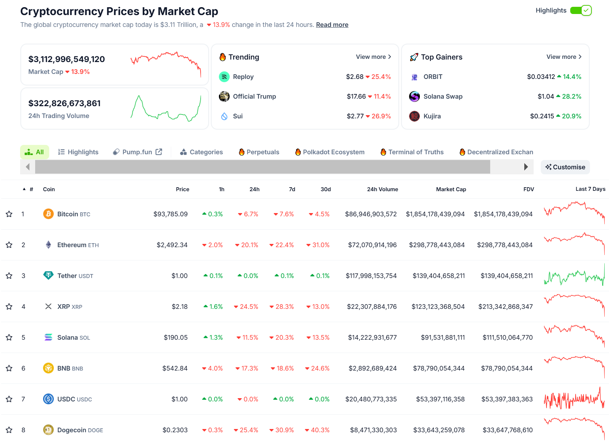
Task: Click the Read more link
Action: click(332, 25)
